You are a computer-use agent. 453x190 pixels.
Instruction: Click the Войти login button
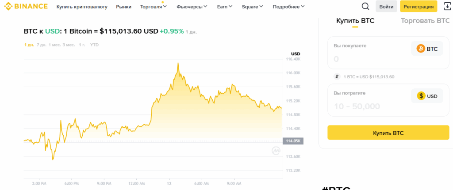386,7
